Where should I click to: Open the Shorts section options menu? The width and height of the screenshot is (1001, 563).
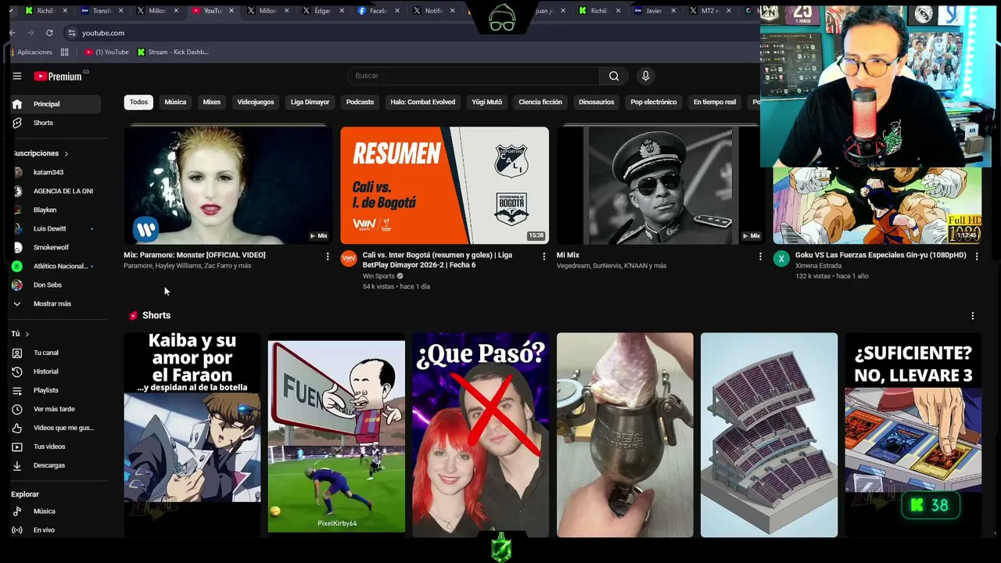(x=973, y=316)
